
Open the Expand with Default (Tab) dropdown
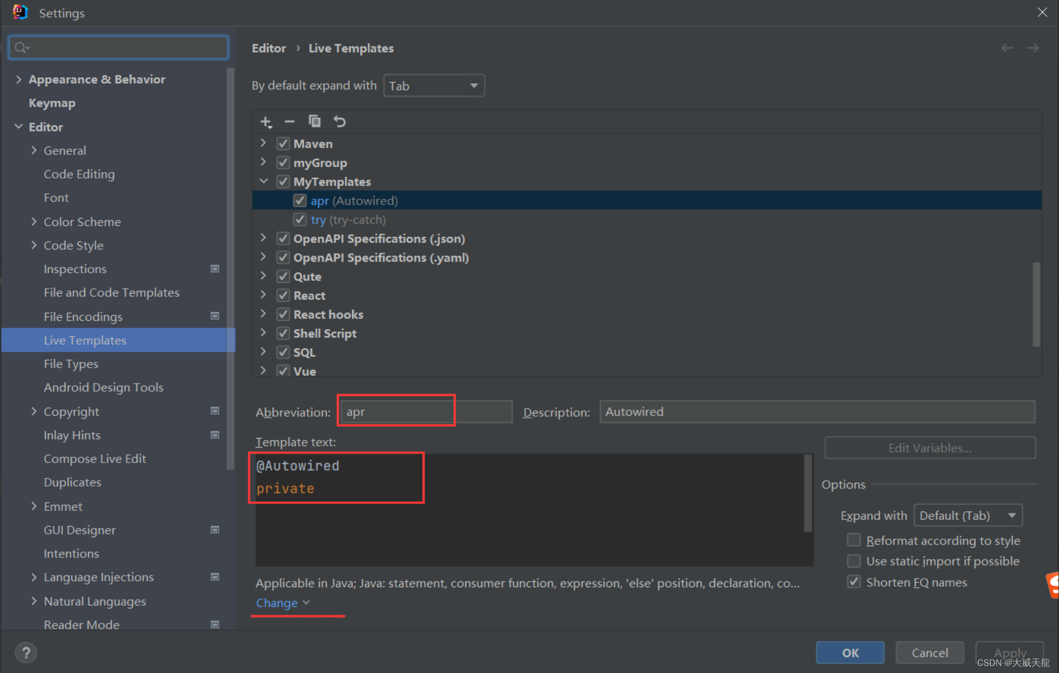[968, 515]
